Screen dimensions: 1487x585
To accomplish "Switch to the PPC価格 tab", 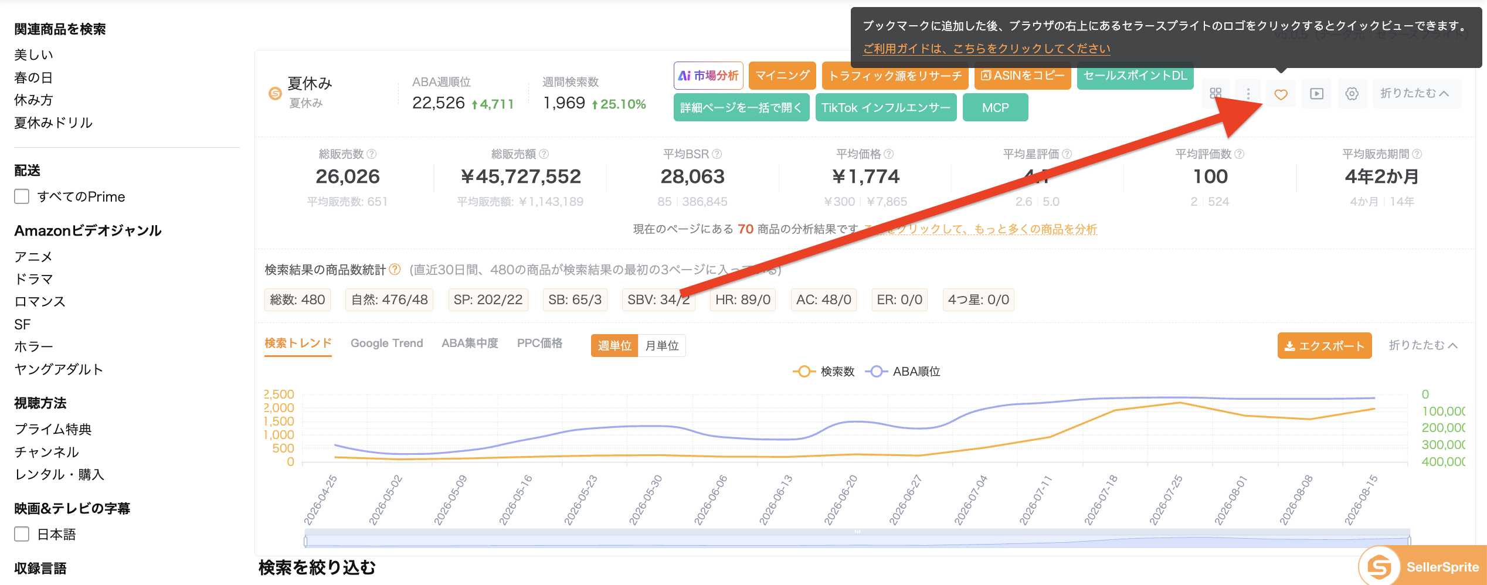I will 539,343.
